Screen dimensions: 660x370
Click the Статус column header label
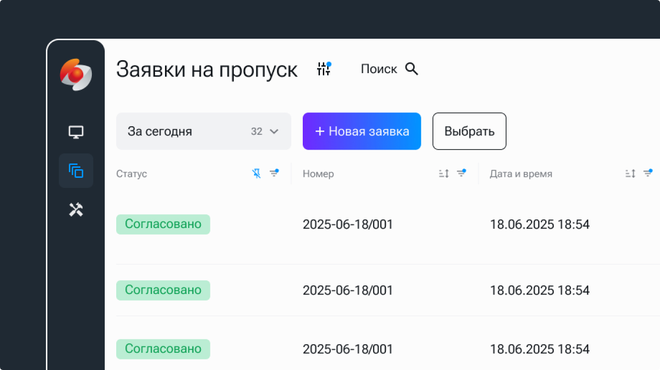132,174
